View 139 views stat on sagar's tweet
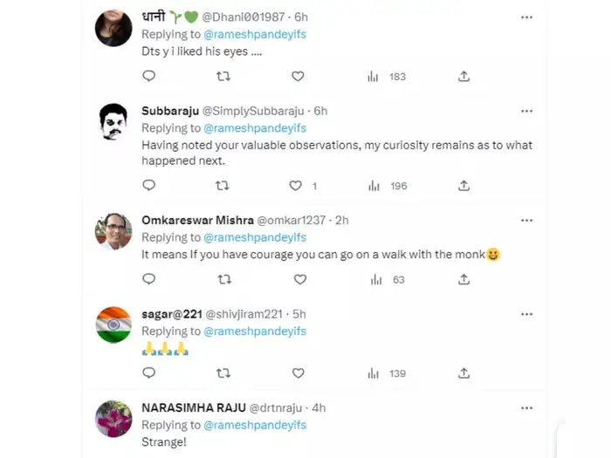Viewport: 611px width, 458px height. [389, 373]
